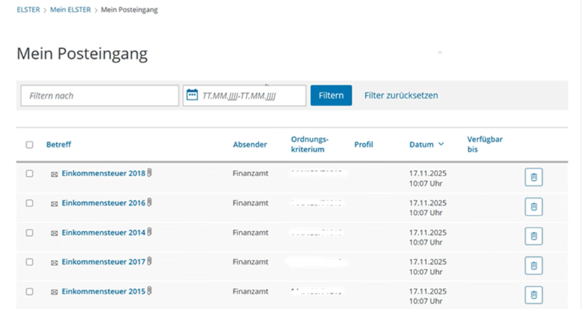Open the calendar icon in date filter
Screen dimensions: 585x318
pos(192,95)
